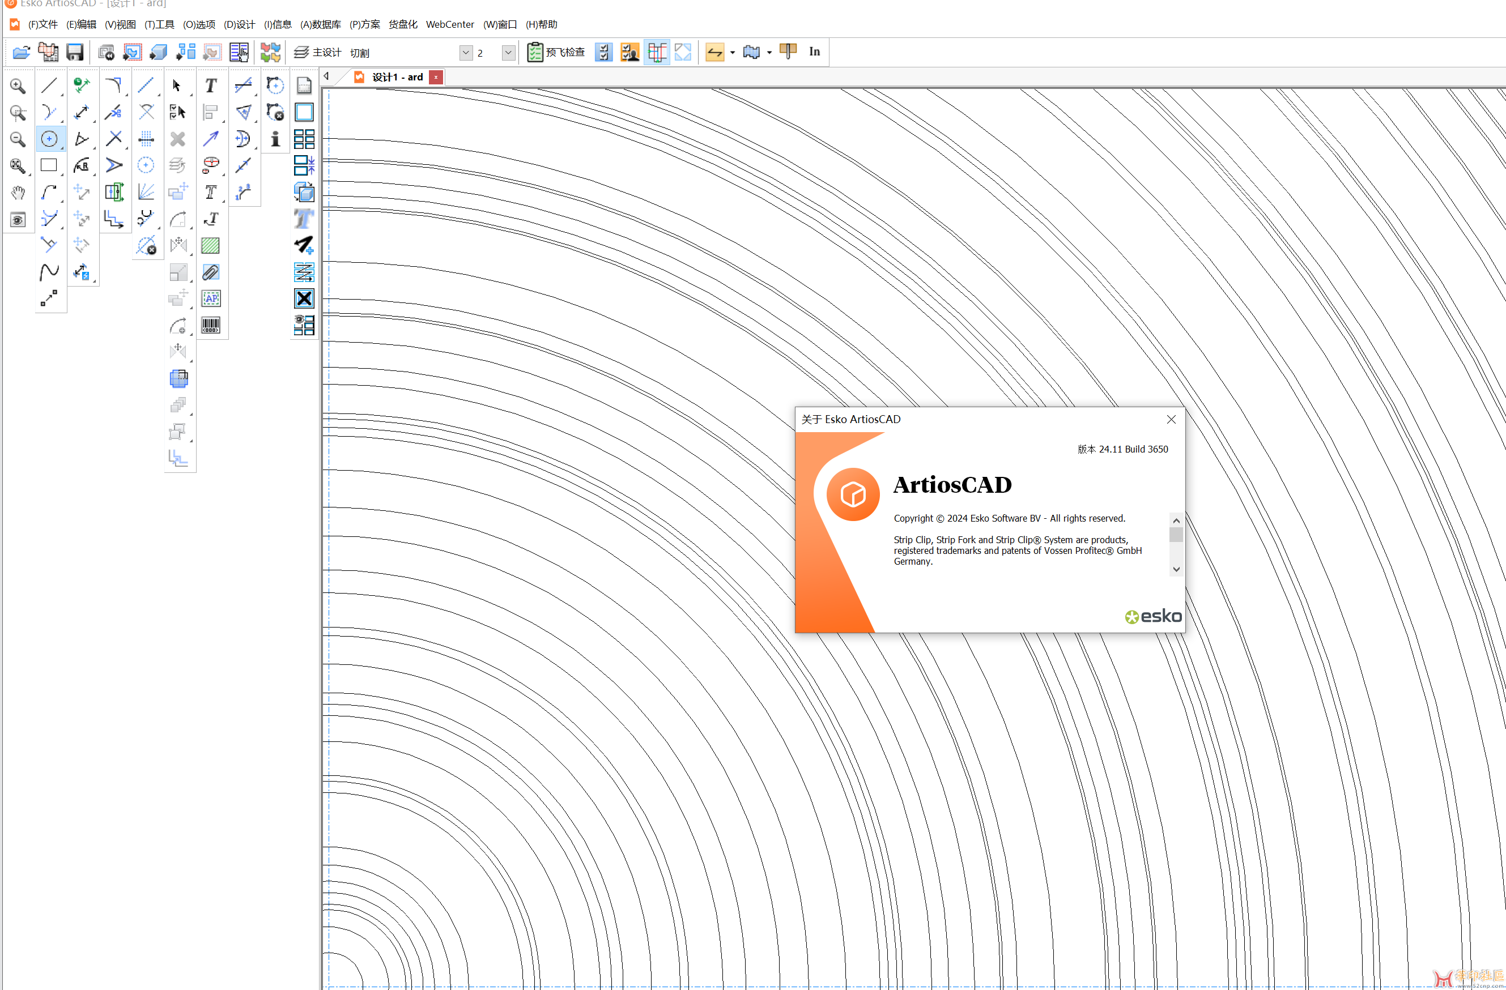The height and width of the screenshot is (990, 1506).
Task: Open a file with the folder icon
Action: pos(22,53)
